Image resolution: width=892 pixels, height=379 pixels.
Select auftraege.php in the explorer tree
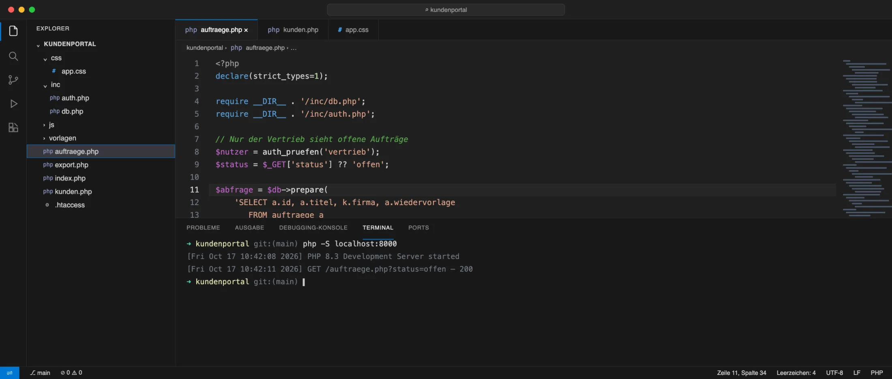pos(101,151)
